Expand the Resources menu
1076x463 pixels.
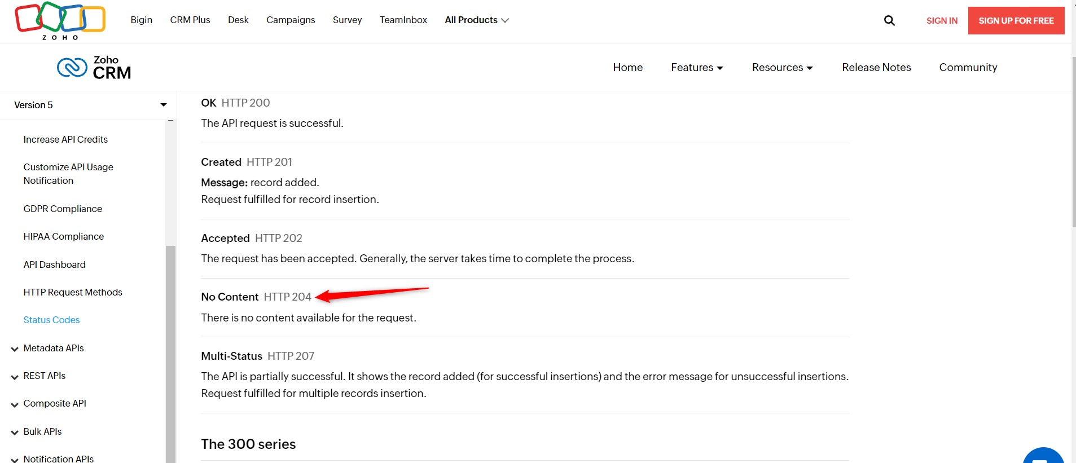click(782, 68)
